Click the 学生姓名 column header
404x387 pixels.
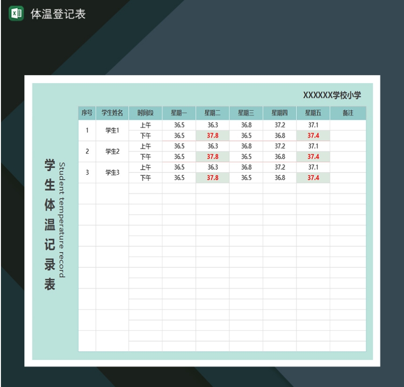[112, 113]
